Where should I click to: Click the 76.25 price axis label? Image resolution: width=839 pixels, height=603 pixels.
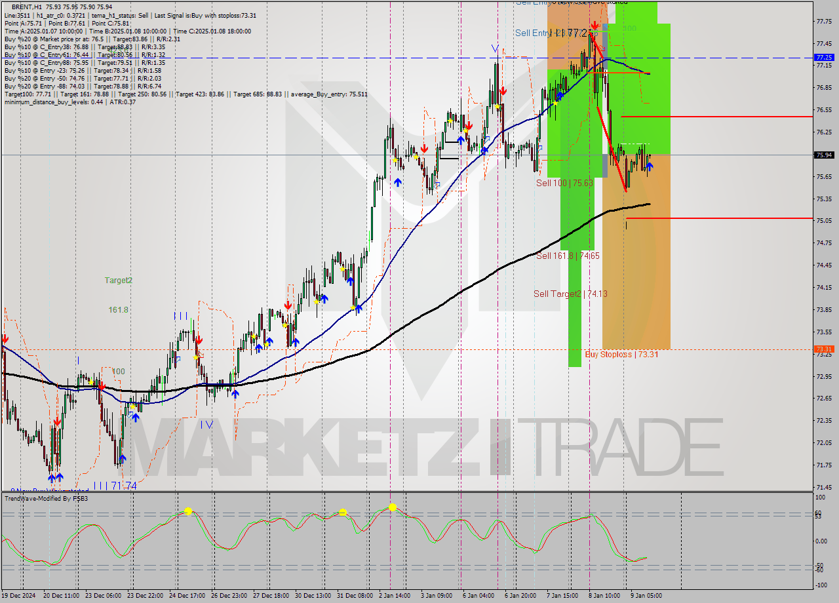point(825,132)
